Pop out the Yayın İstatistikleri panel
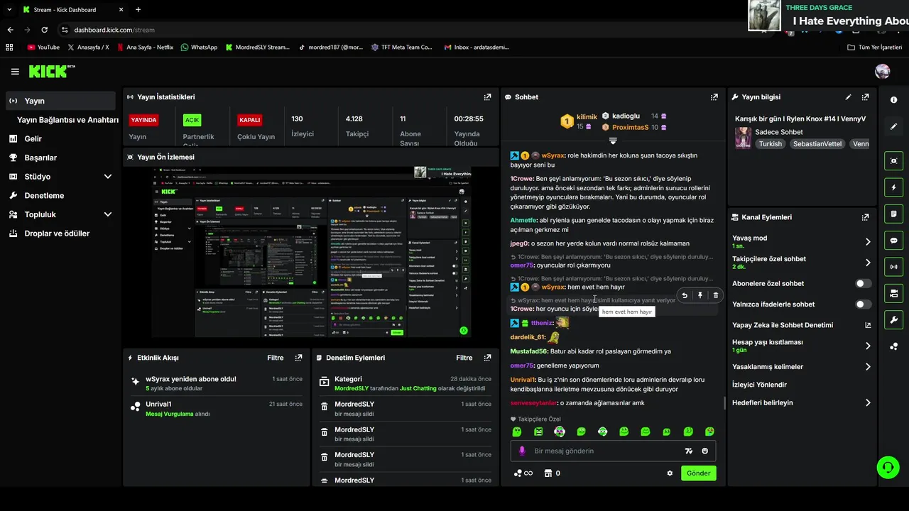Viewport: 909px width, 511px height. (x=487, y=97)
